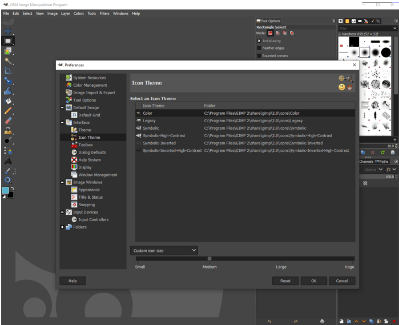The width and height of the screenshot is (399, 325).
Task: Click the background black color swatch
Action: pos(11,195)
